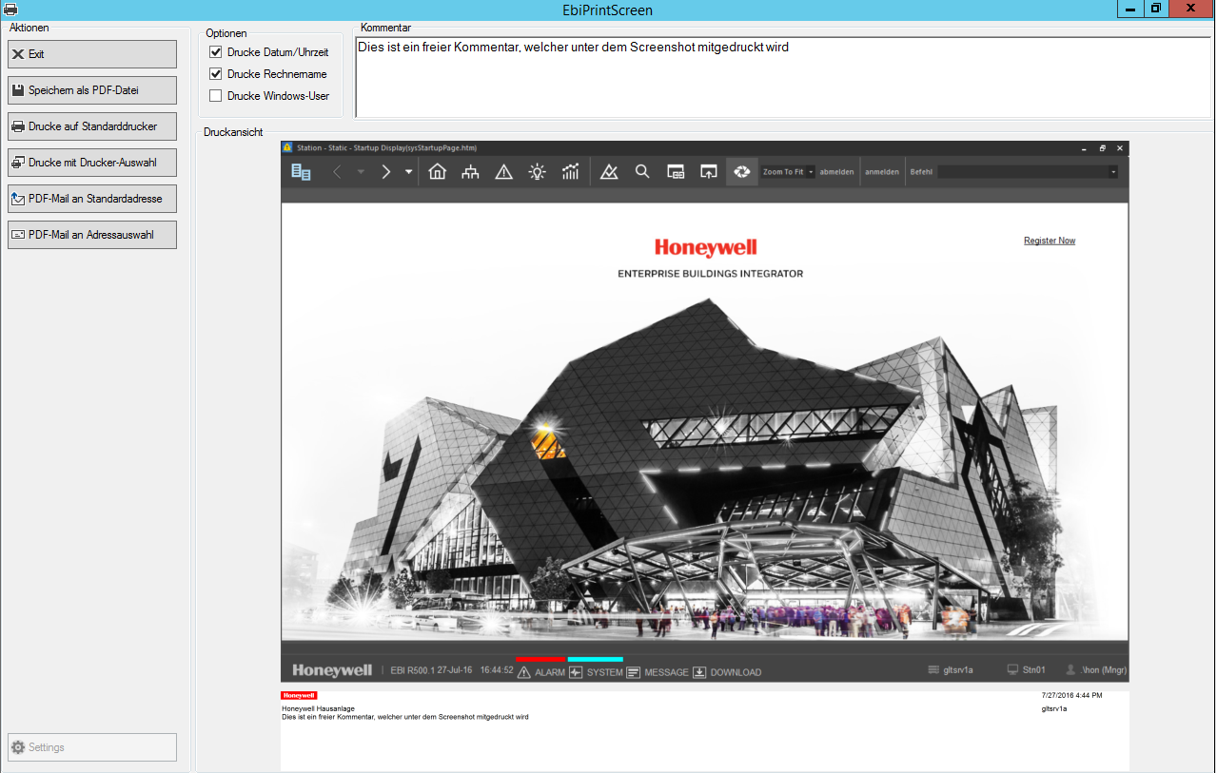Screen dimensions: 1217x773
Task: Minimize the Station window in preview
Action: pos(1084,148)
